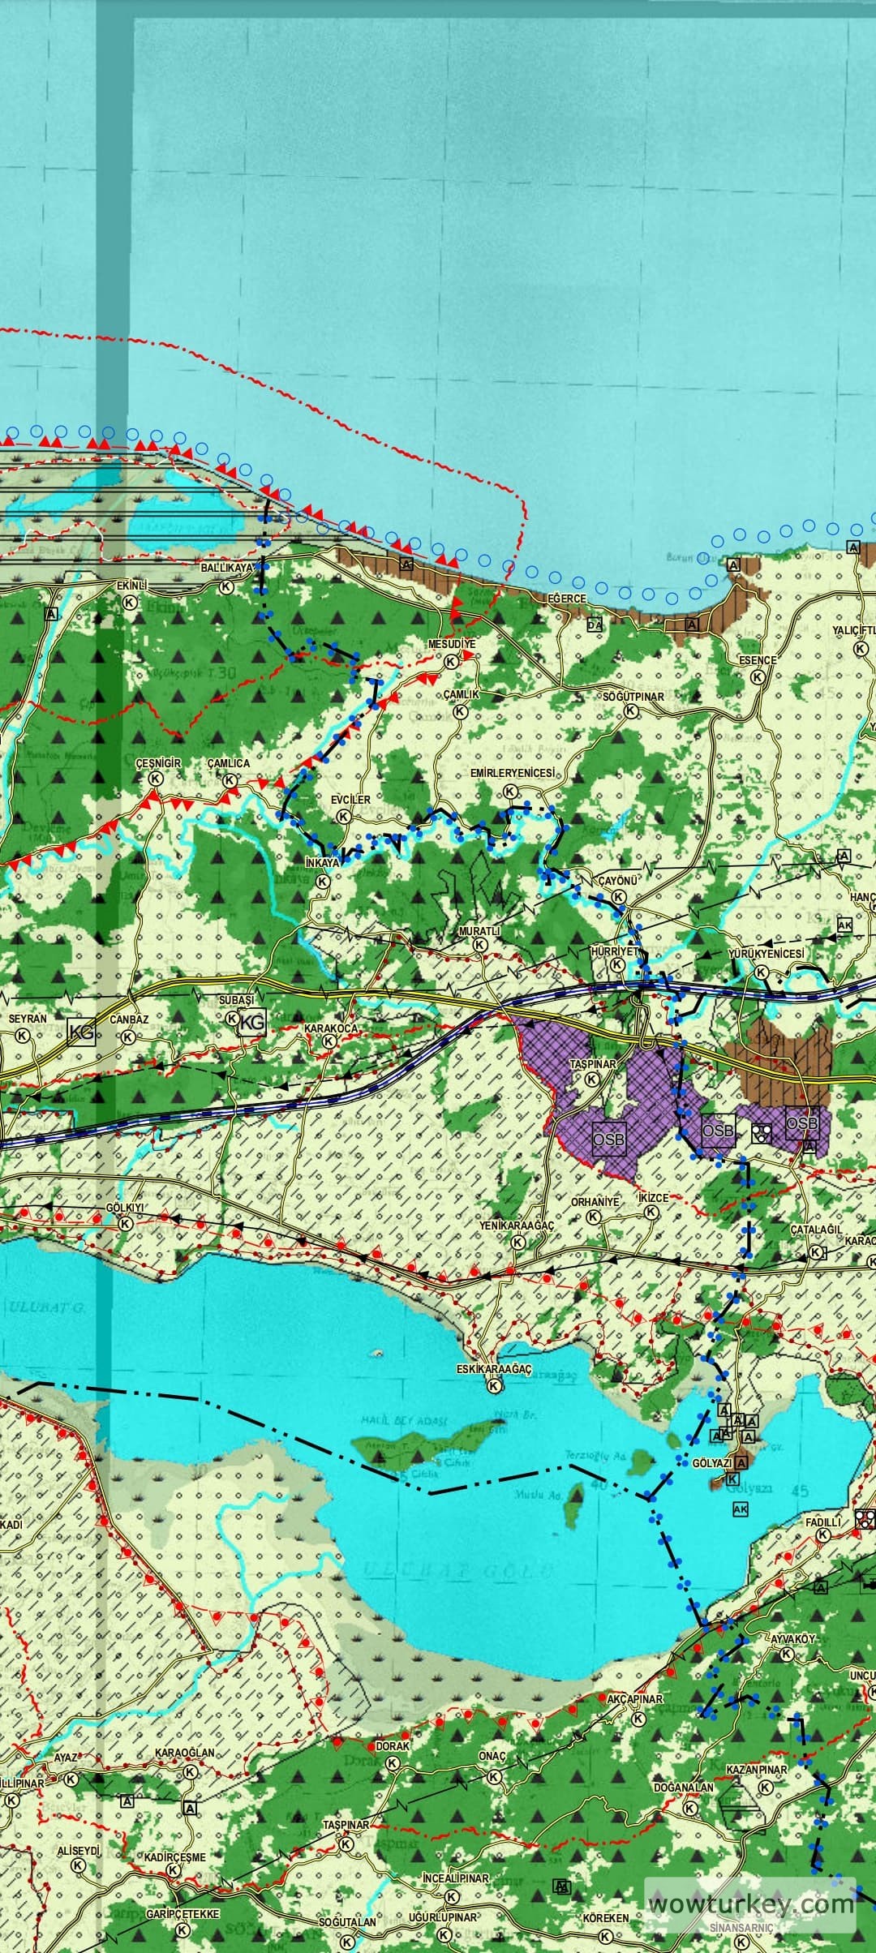The width and height of the screenshot is (876, 1953).
Task: Click the ULUBAT GÖLÜ lake label
Action: tap(458, 1569)
